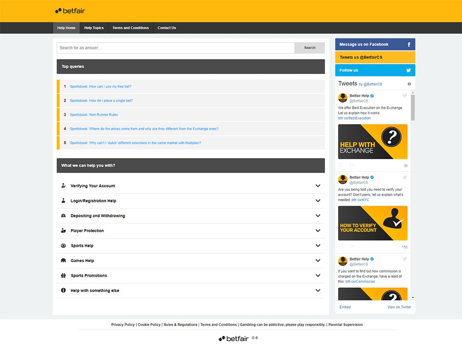Click the Help with something else info icon

[63, 290]
